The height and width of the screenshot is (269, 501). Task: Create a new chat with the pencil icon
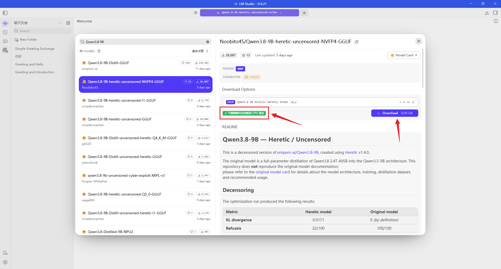68,23
